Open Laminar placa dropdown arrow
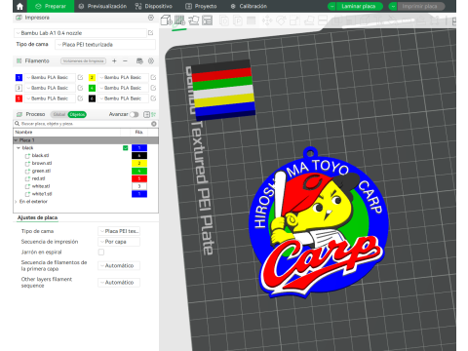The image size is (468, 351). coord(332,6)
